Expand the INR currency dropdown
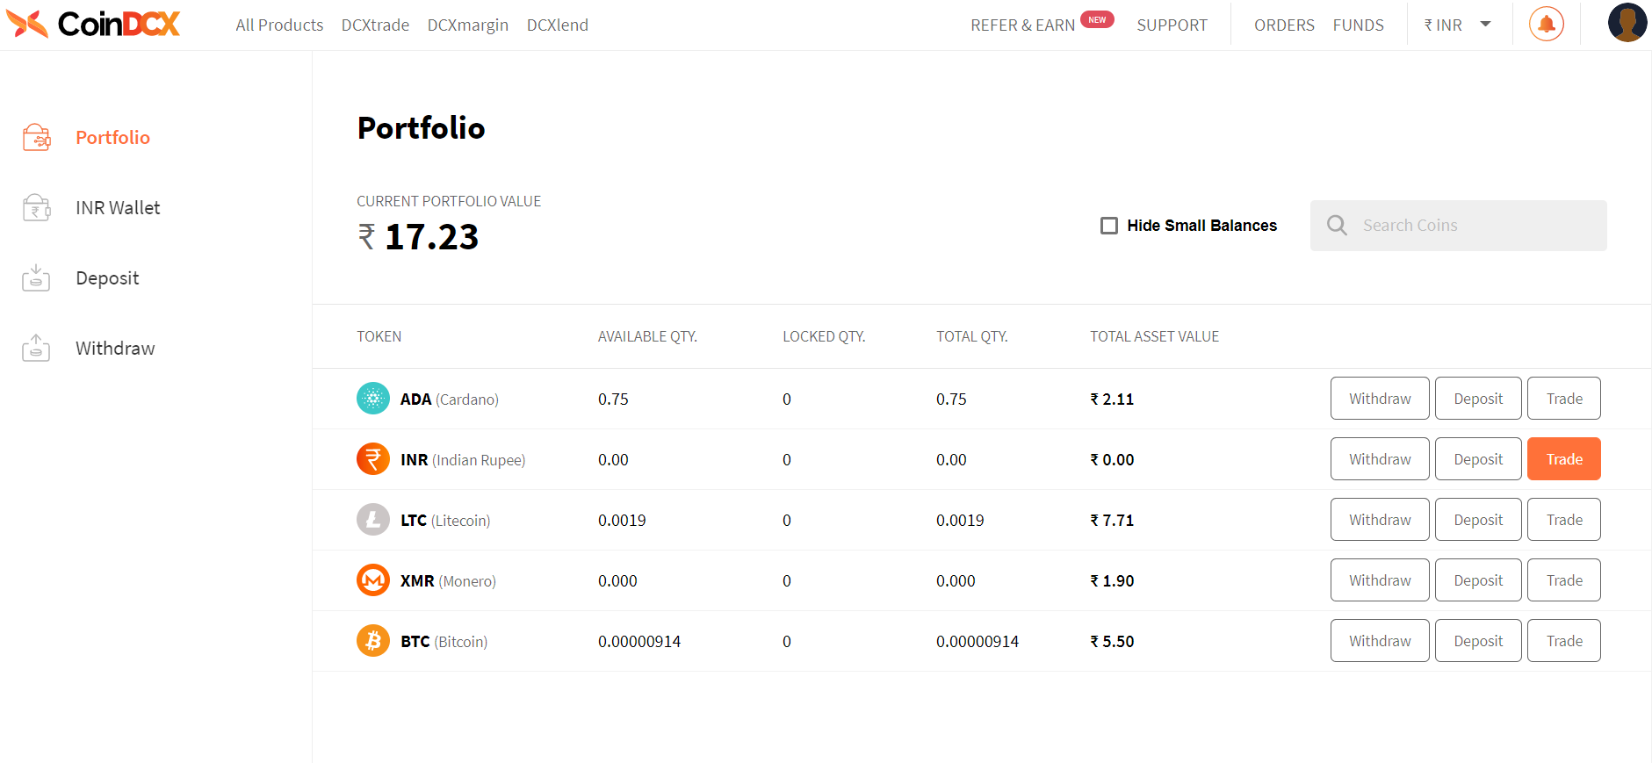 pos(1458,25)
